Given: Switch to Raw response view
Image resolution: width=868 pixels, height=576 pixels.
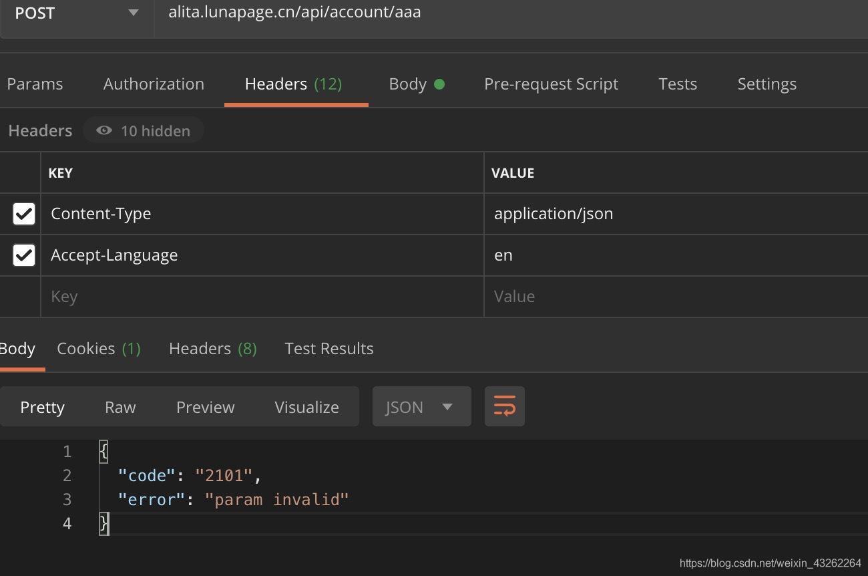Looking at the screenshot, I should click(120, 407).
